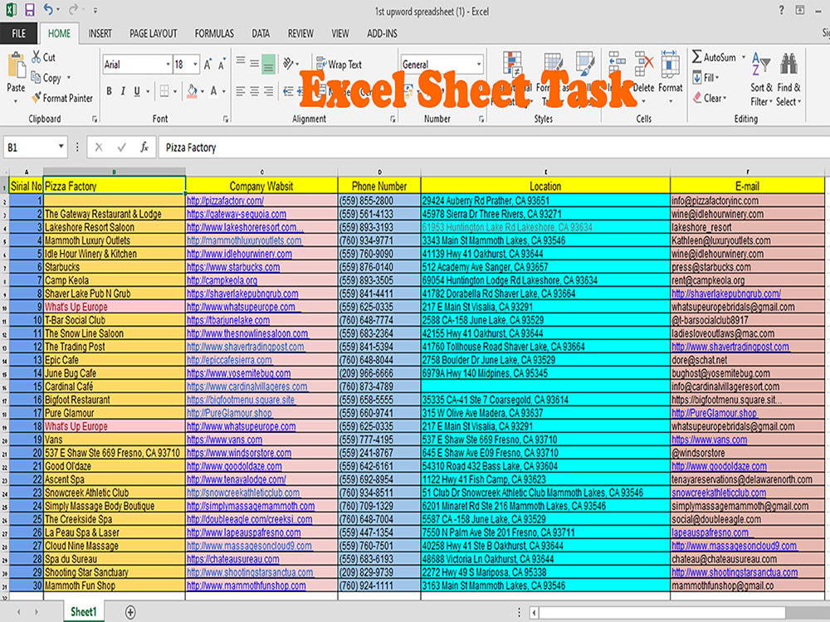Click the formula bar showing Pizza Factory
The image size is (830, 622).
coord(492,148)
